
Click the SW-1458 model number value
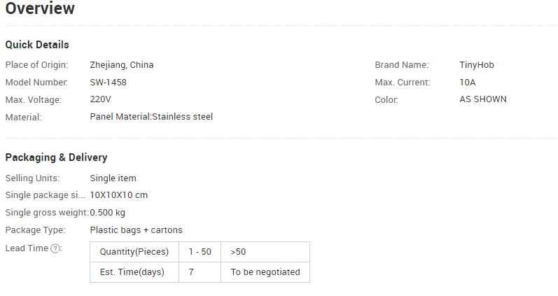[109, 82]
